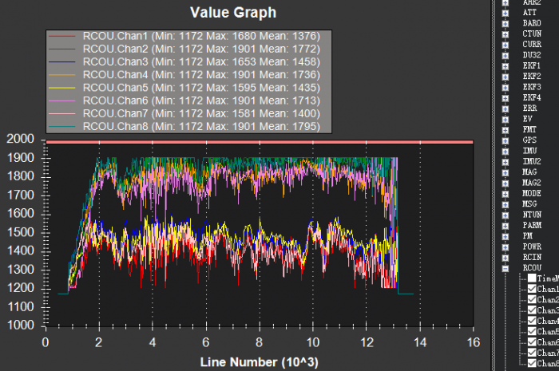The width and height of the screenshot is (559, 371).
Task: Enable the TimeMS checkbox under RCOU
Action: (530, 278)
